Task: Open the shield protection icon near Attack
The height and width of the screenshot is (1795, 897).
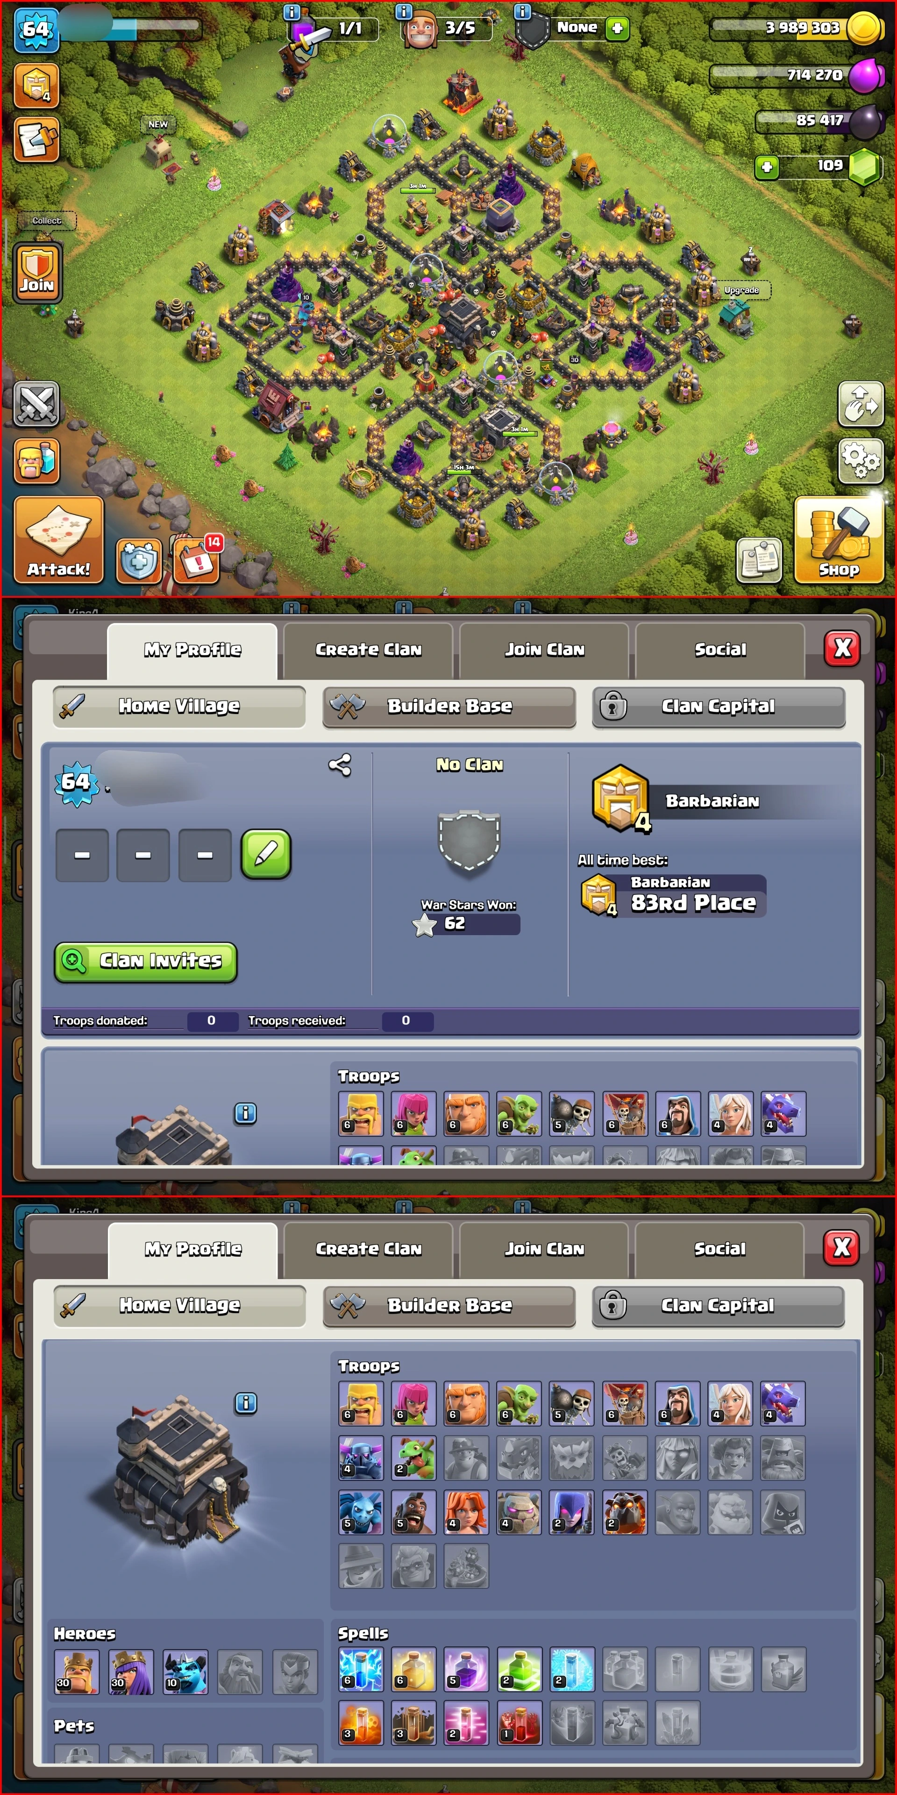Action: 139,560
